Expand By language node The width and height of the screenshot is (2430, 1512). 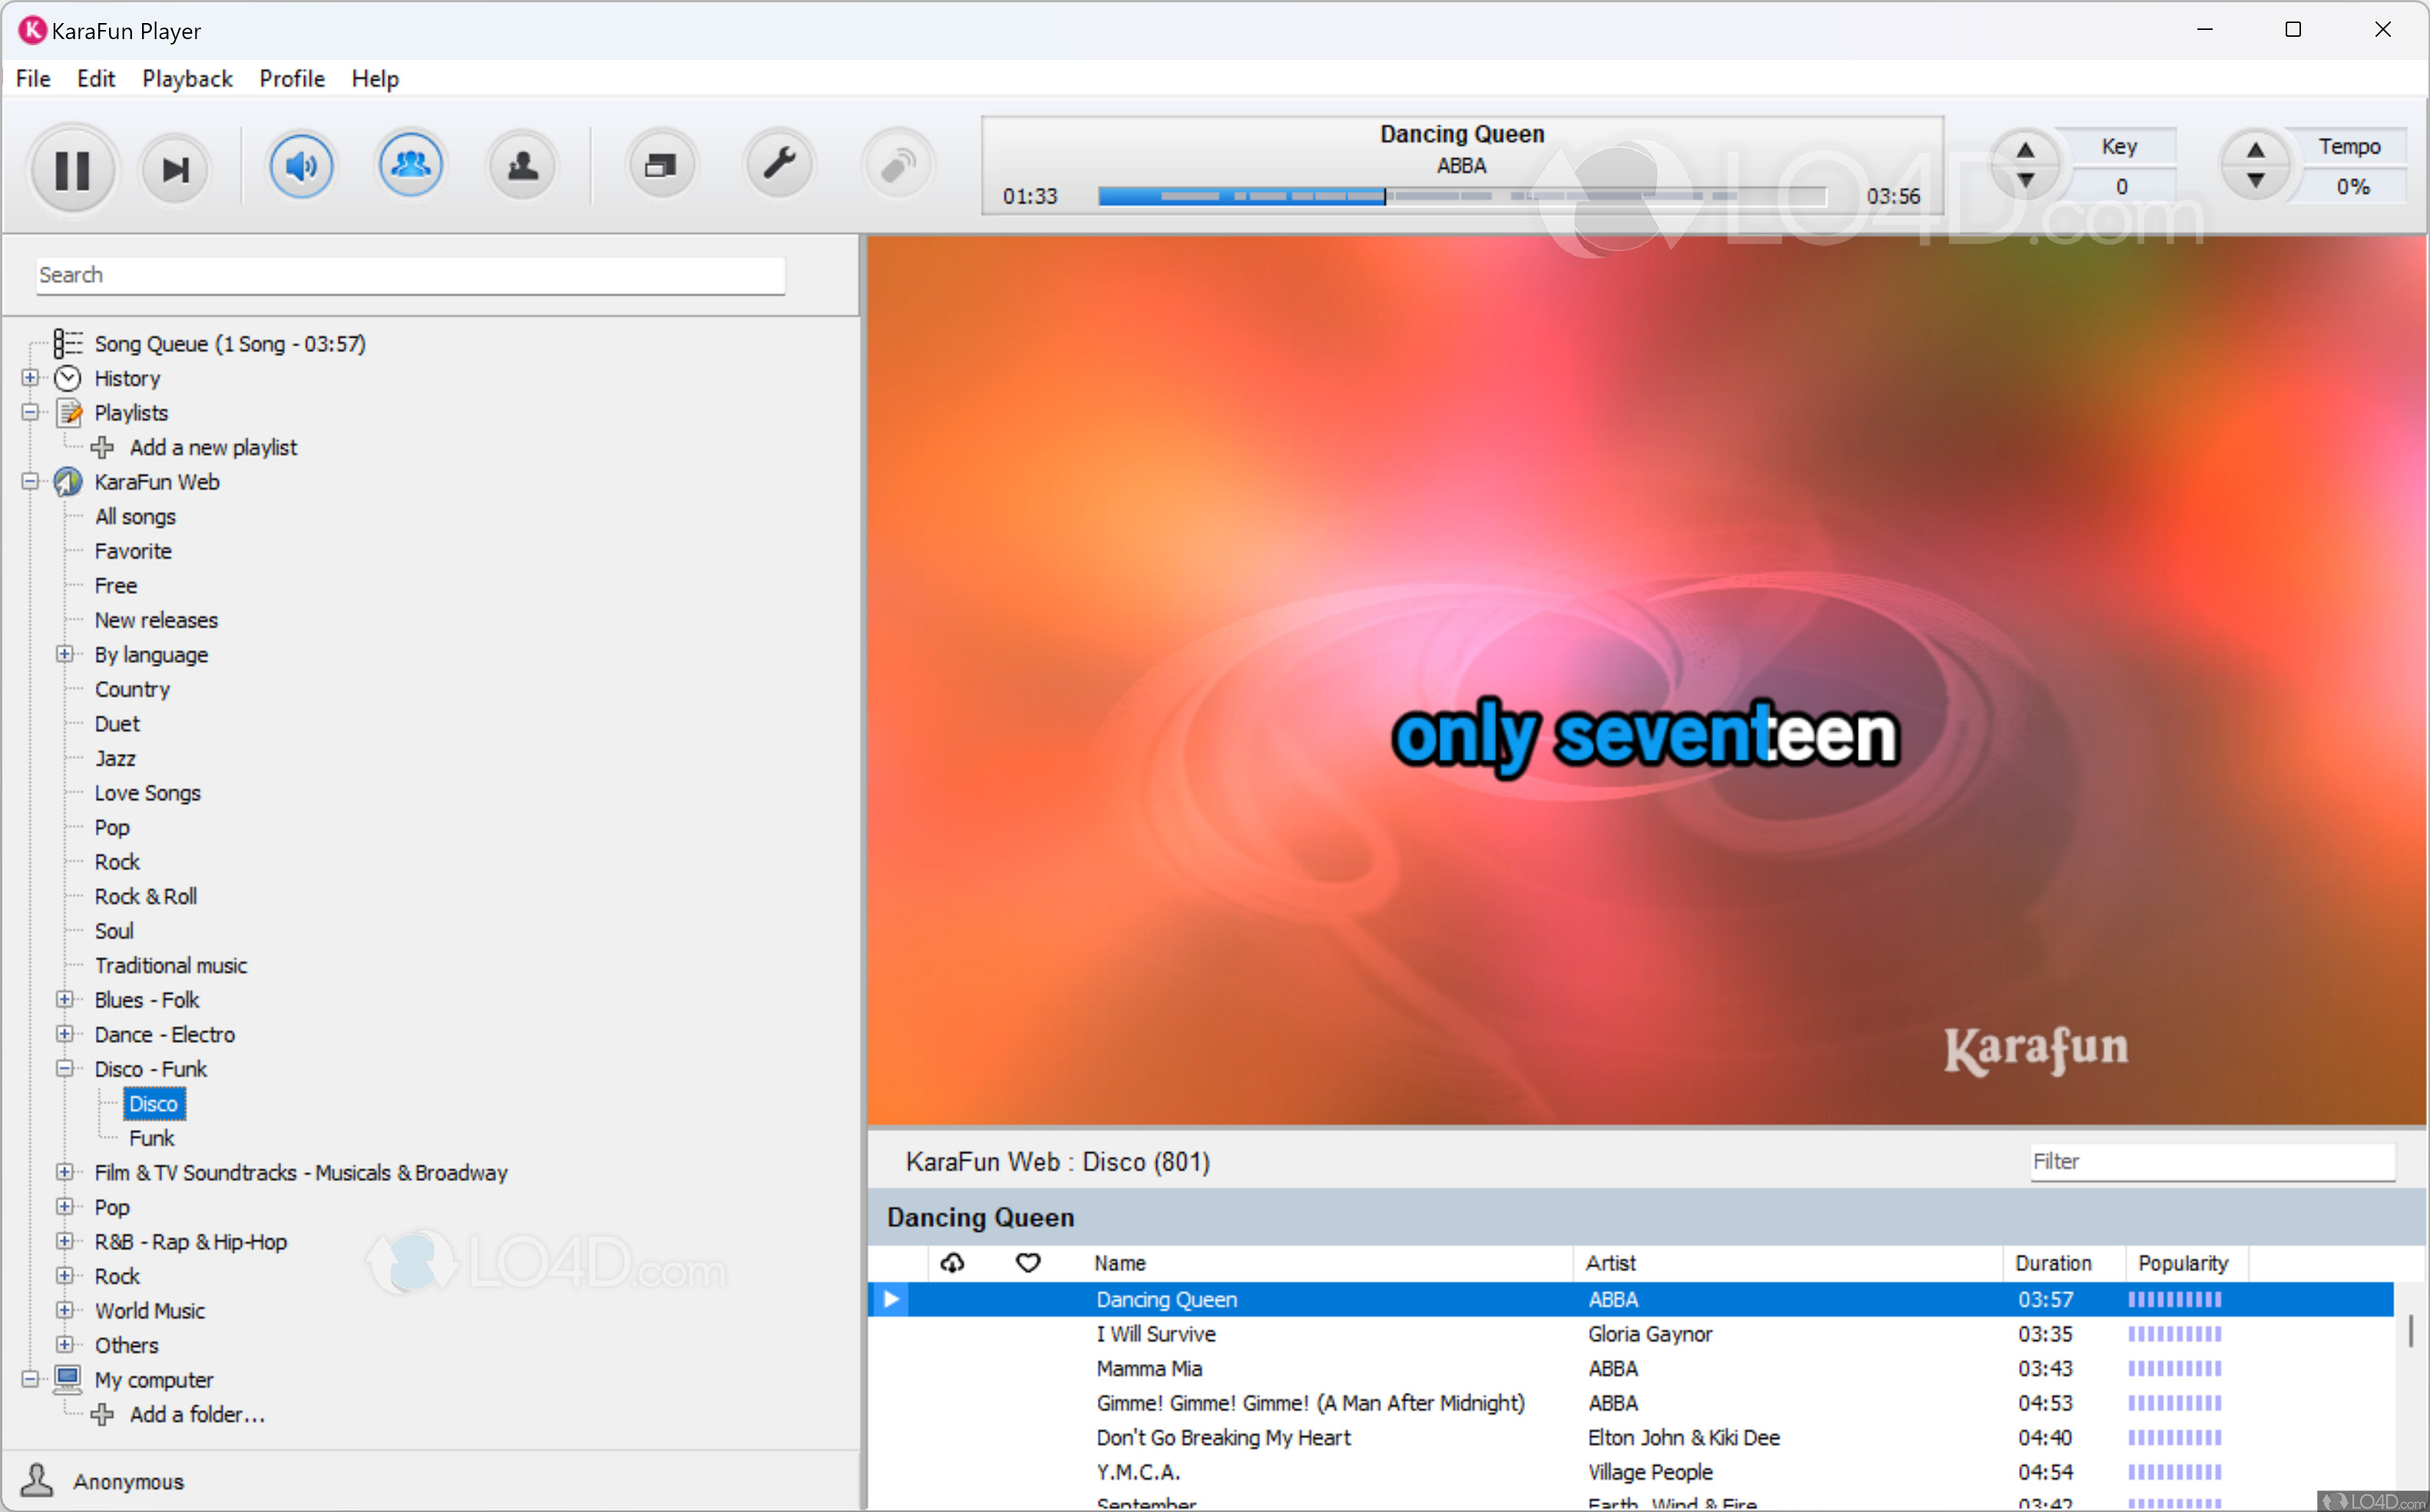(x=65, y=654)
